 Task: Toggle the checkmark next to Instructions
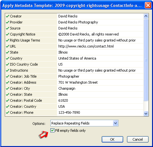[8, 70]
